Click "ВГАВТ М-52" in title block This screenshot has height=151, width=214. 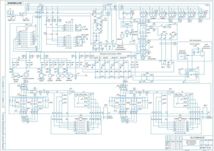pyautogui.click(x=205, y=148)
